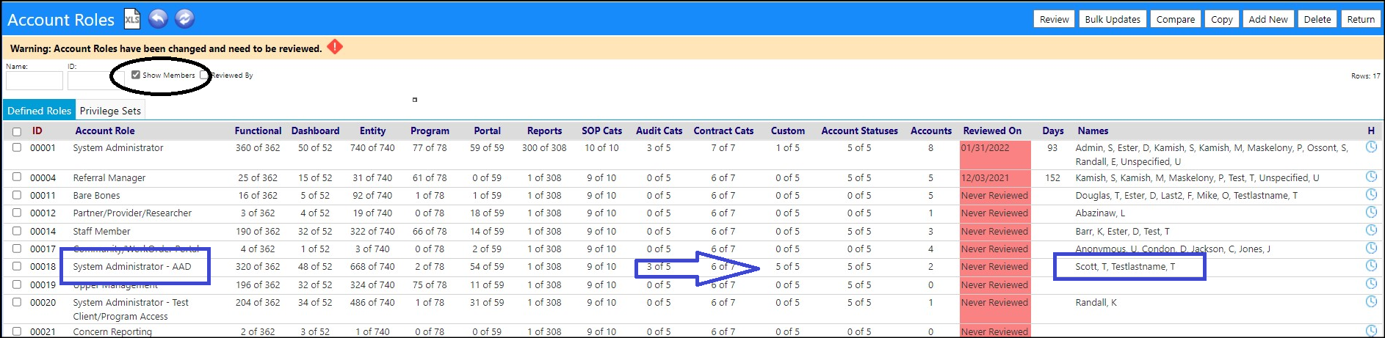Sort by Reviewed On column header
Screen dimensions: 1385x338
(x=992, y=131)
